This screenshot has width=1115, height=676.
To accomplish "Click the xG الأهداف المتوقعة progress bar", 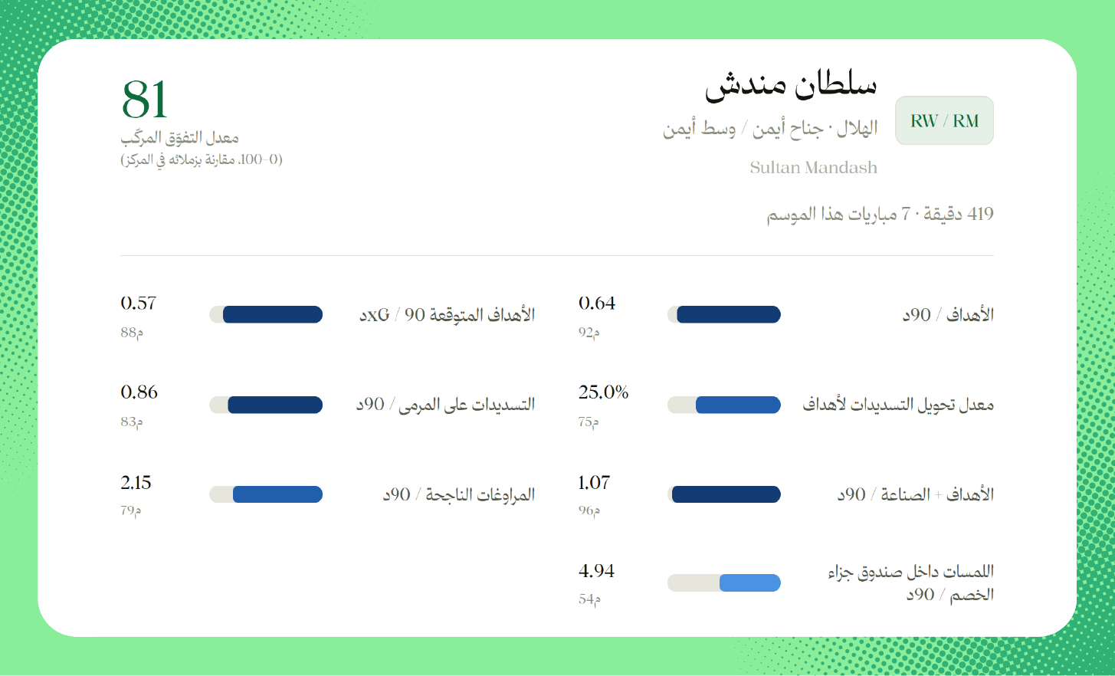I will [x=266, y=314].
